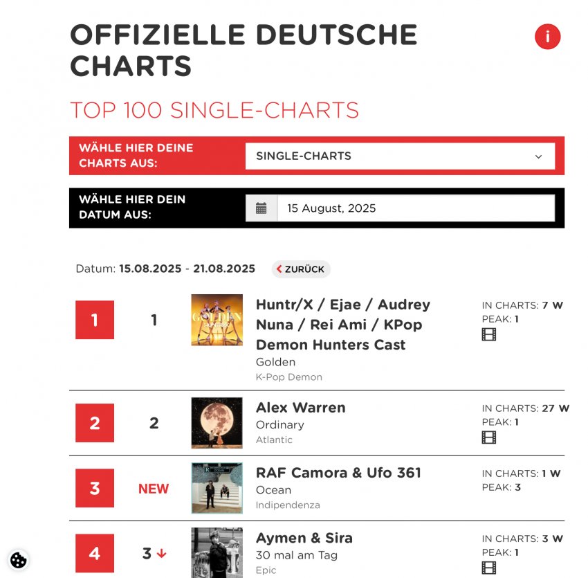The width and height of the screenshot is (588, 578).
Task: Open the date field showing 15 August, 2025
Action: click(x=415, y=208)
